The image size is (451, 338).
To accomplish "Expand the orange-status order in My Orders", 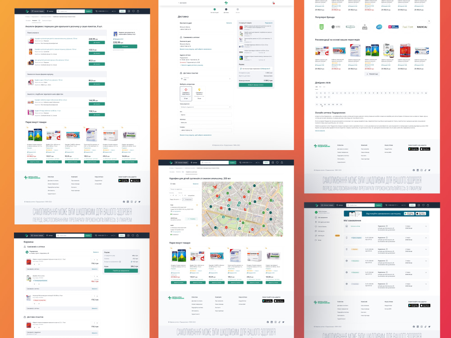I will [426, 249].
